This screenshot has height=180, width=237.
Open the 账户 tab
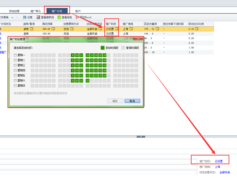pyautogui.click(x=77, y=11)
